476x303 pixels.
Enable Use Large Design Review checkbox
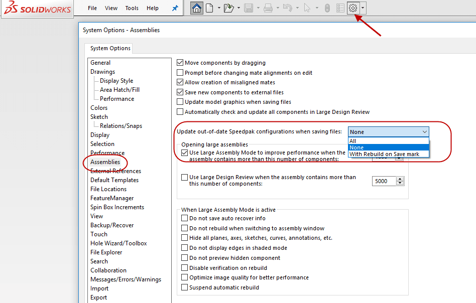click(x=184, y=177)
